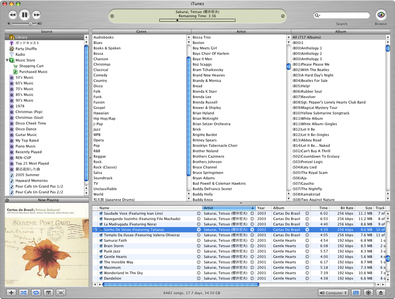Screen dimensions: 395x299
Task: Select album (B13)Abbey Road
Action: point(338,140)
